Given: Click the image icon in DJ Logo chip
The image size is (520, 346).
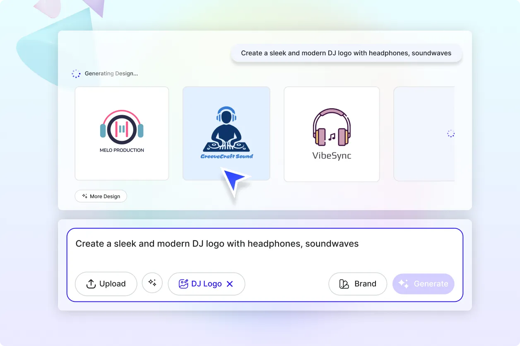Looking at the screenshot, I should coord(183,284).
